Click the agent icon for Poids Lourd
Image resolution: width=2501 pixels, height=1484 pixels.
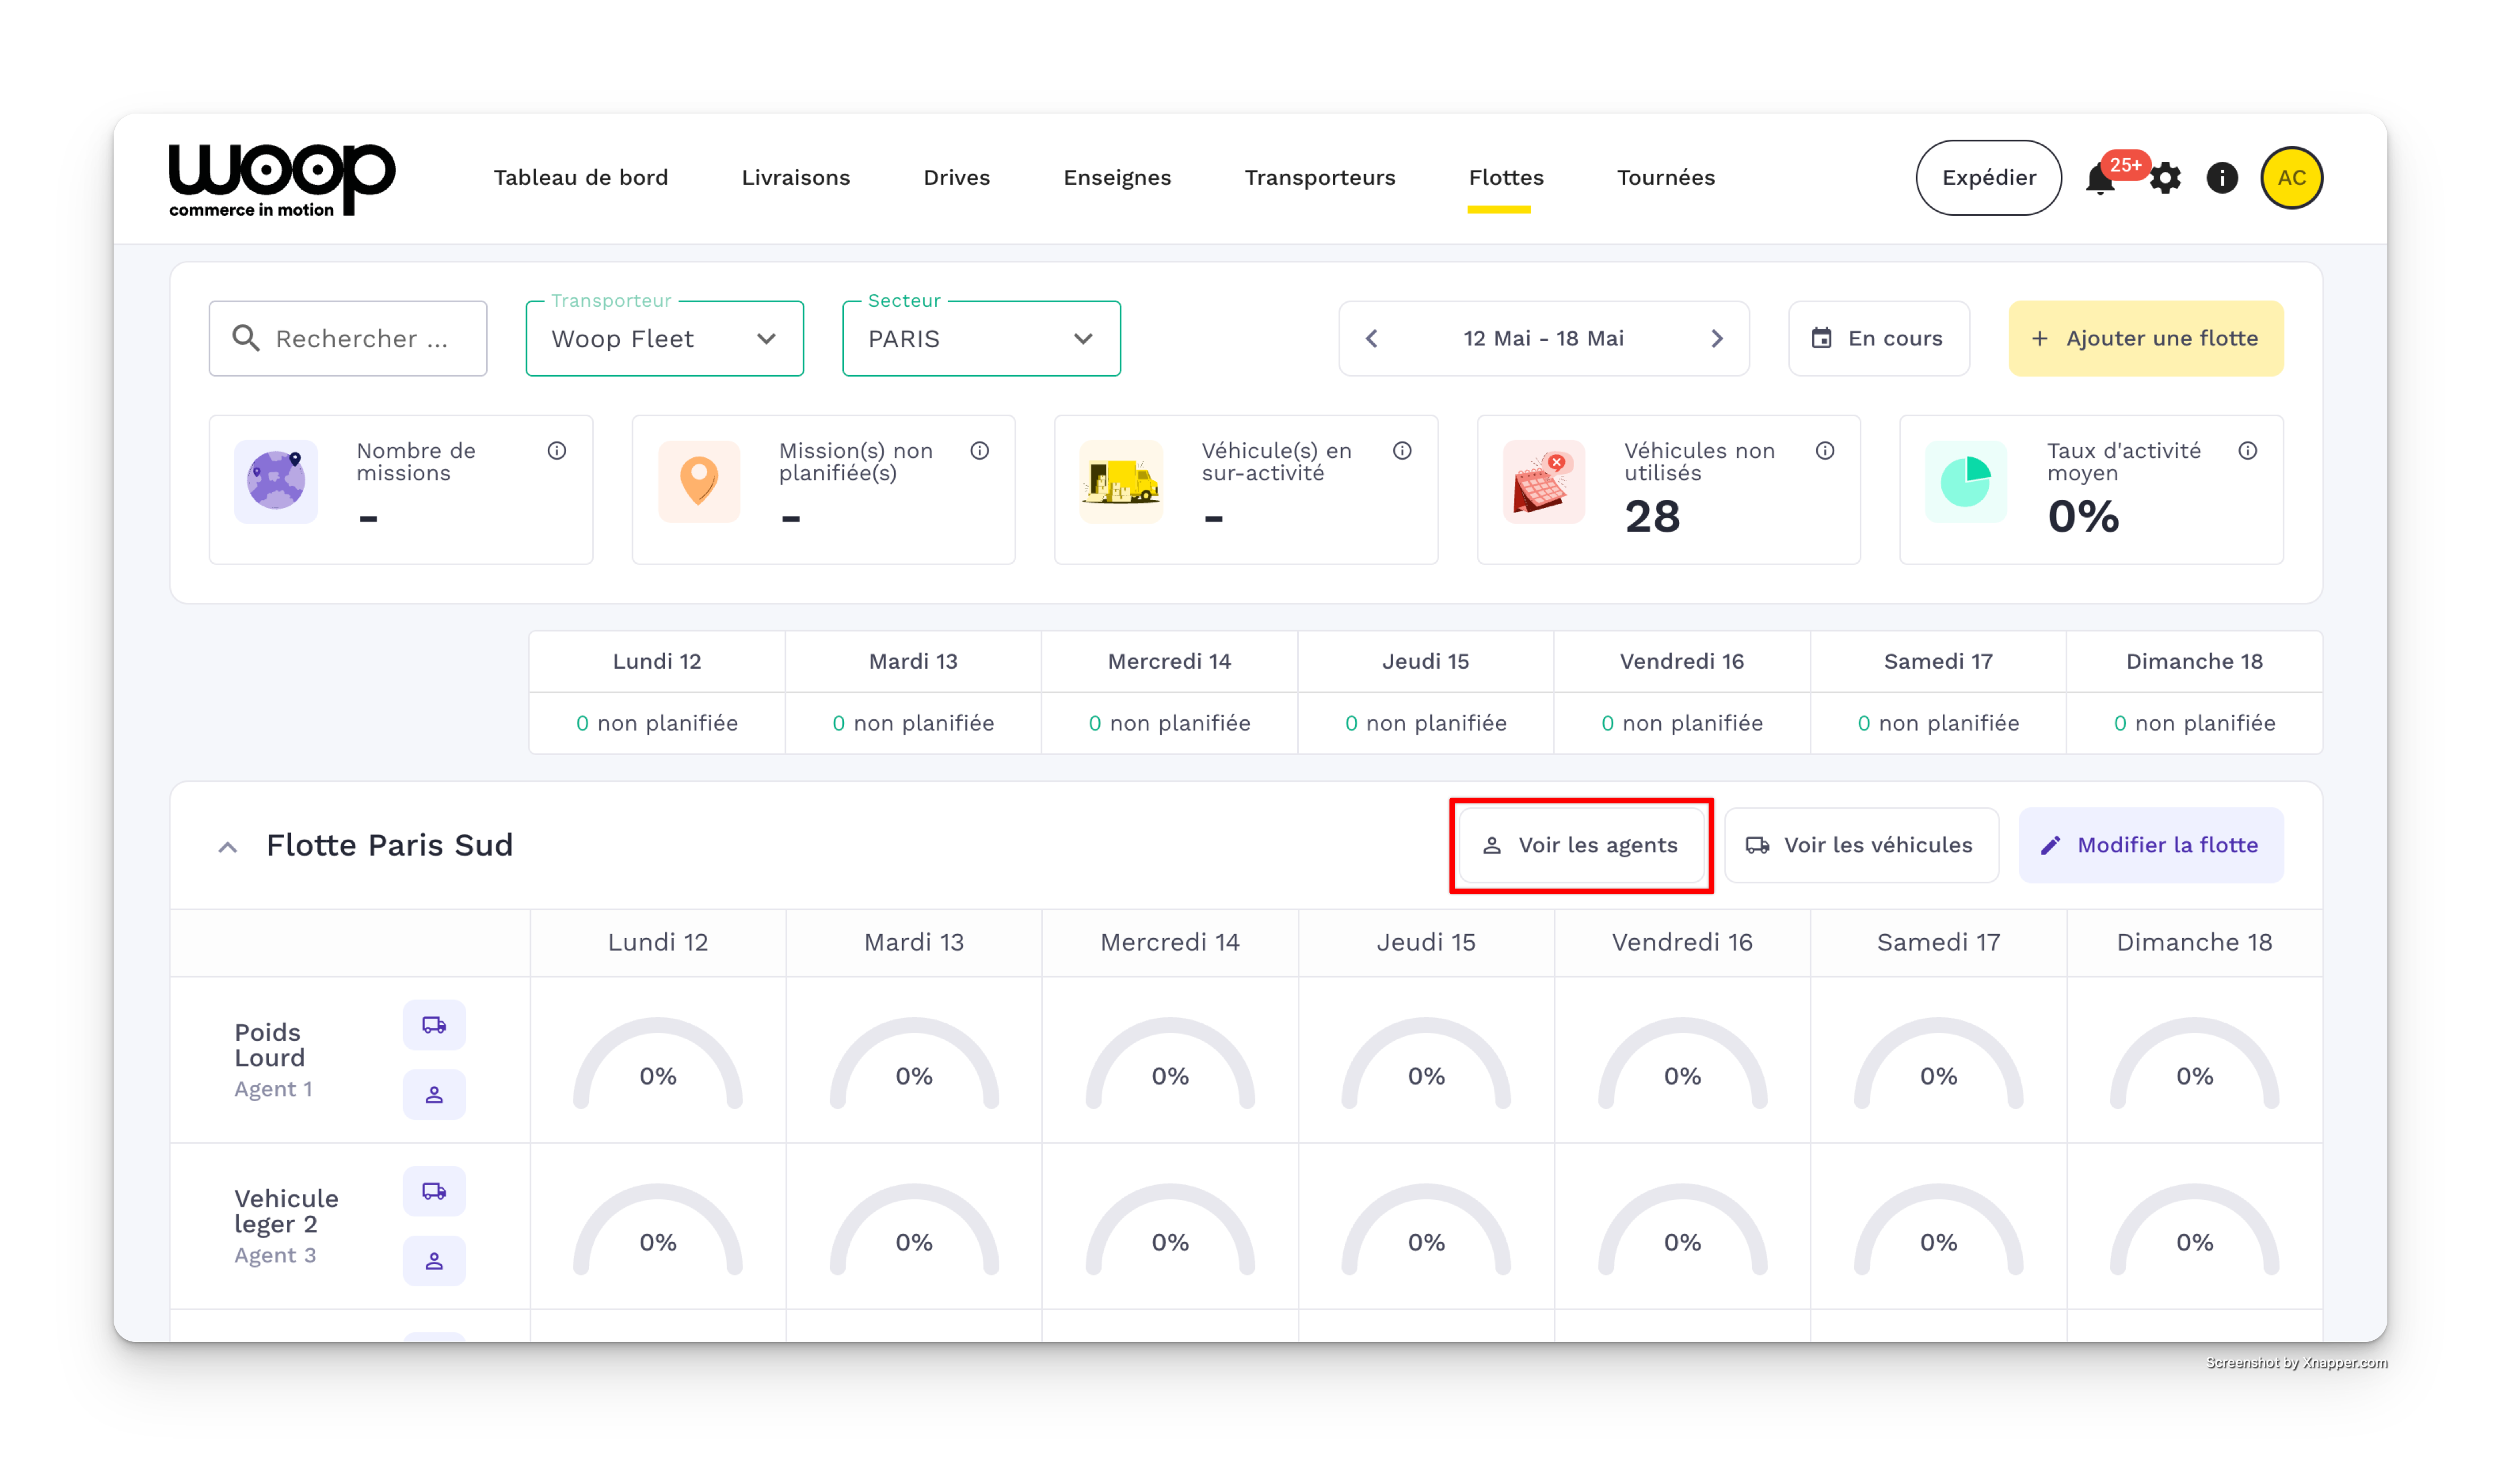click(434, 1095)
